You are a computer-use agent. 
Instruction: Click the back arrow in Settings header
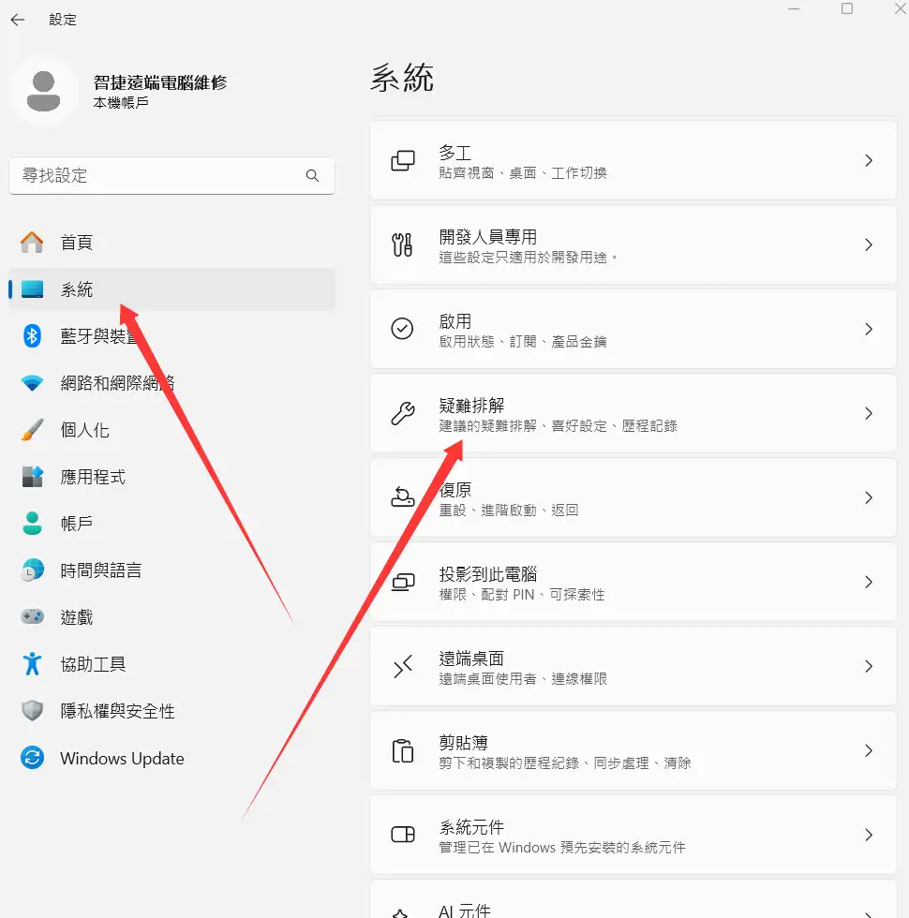[18, 20]
